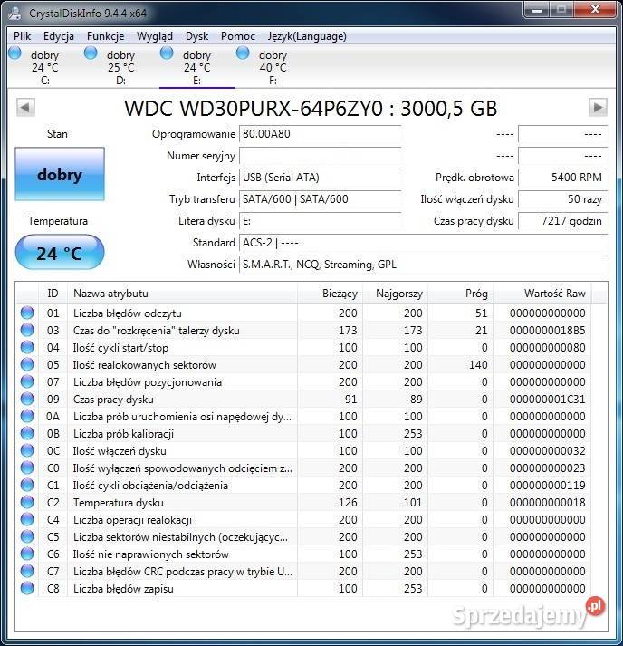Viewport: 623px width, 646px height.
Task: Click status orb for attribute 04
Action: pos(27,348)
